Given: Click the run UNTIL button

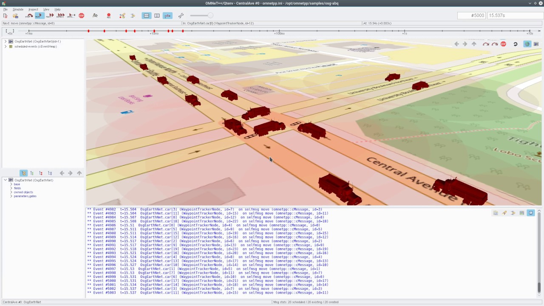Looking at the screenshot, I should coord(71,16).
